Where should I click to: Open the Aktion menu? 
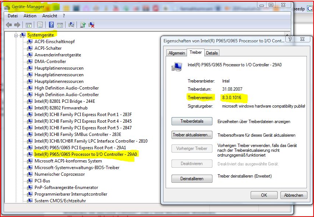coord(30,16)
